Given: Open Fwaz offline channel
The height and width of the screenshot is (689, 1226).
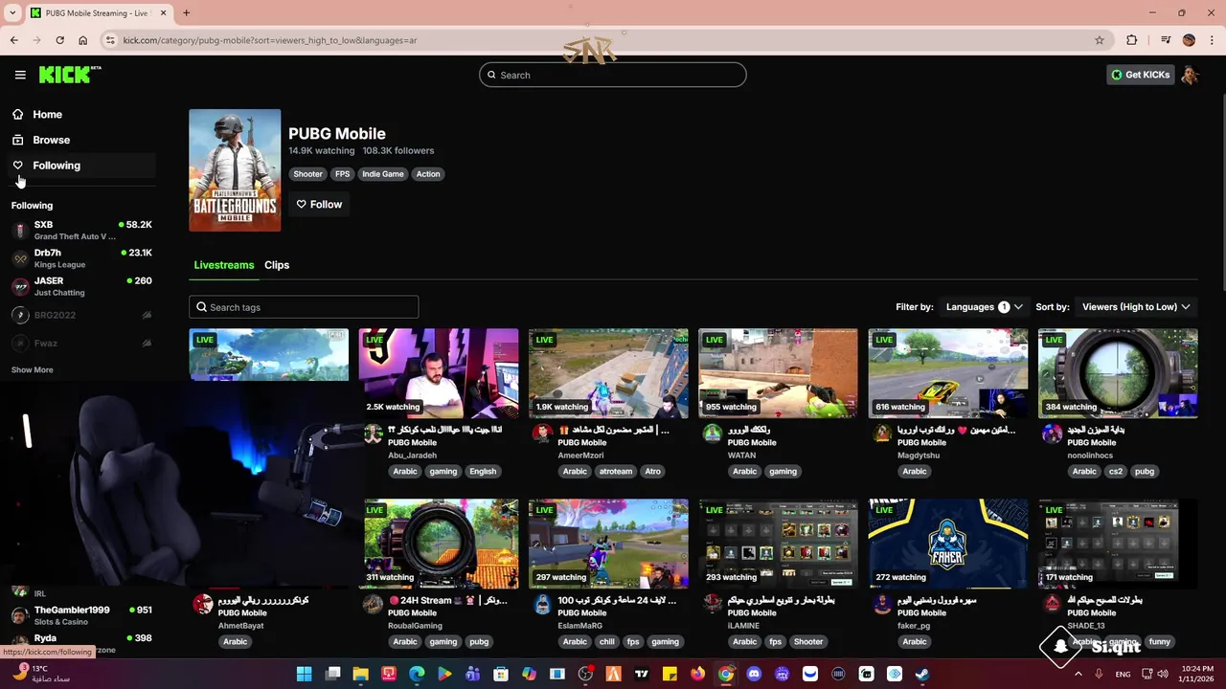Looking at the screenshot, I should (81, 343).
